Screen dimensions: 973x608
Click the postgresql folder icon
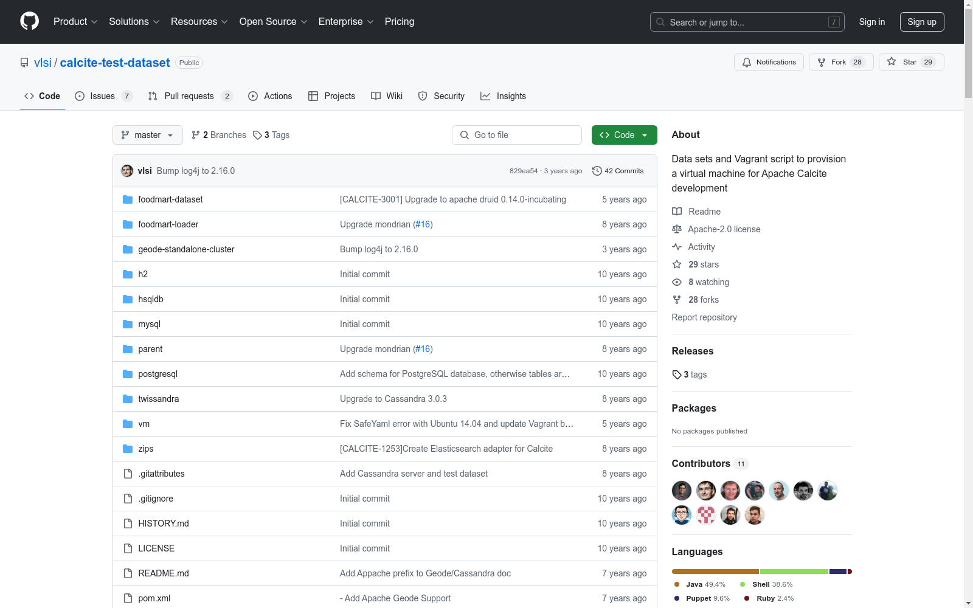coord(128,374)
